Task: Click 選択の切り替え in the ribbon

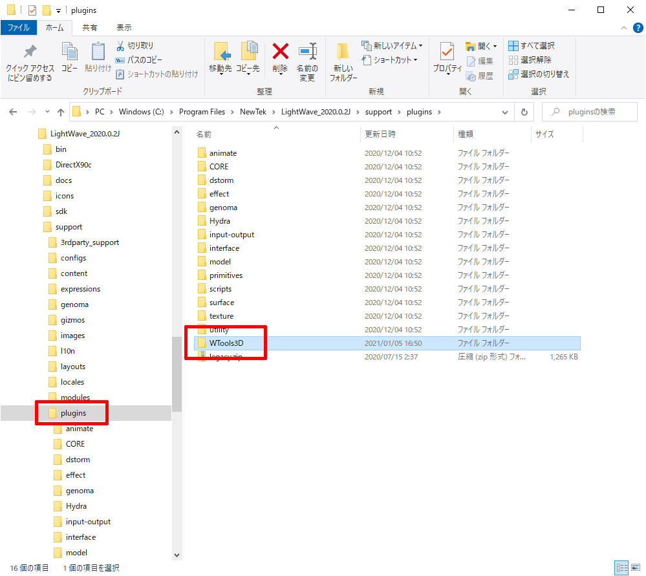Action: click(539, 74)
